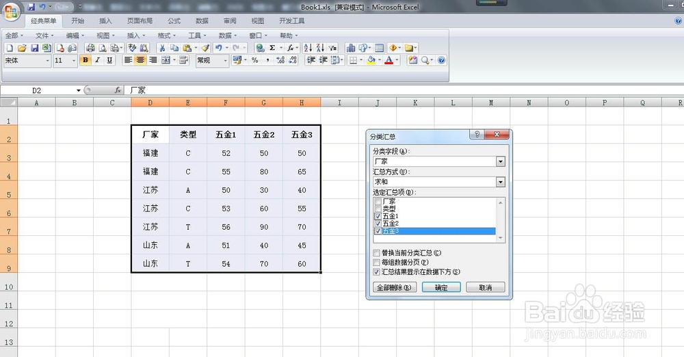The height and width of the screenshot is (357, 684).
Task: Click the 全部删除 button
Action: coord(395,288)
